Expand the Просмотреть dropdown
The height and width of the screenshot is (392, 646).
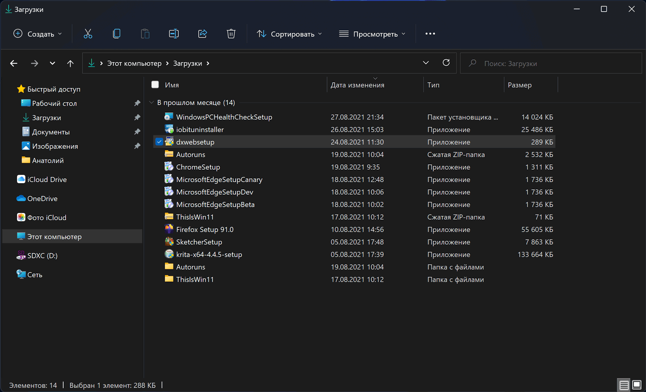coord(372,34)
